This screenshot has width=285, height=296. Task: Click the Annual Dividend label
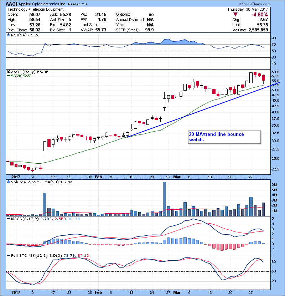tap(130, 20)
